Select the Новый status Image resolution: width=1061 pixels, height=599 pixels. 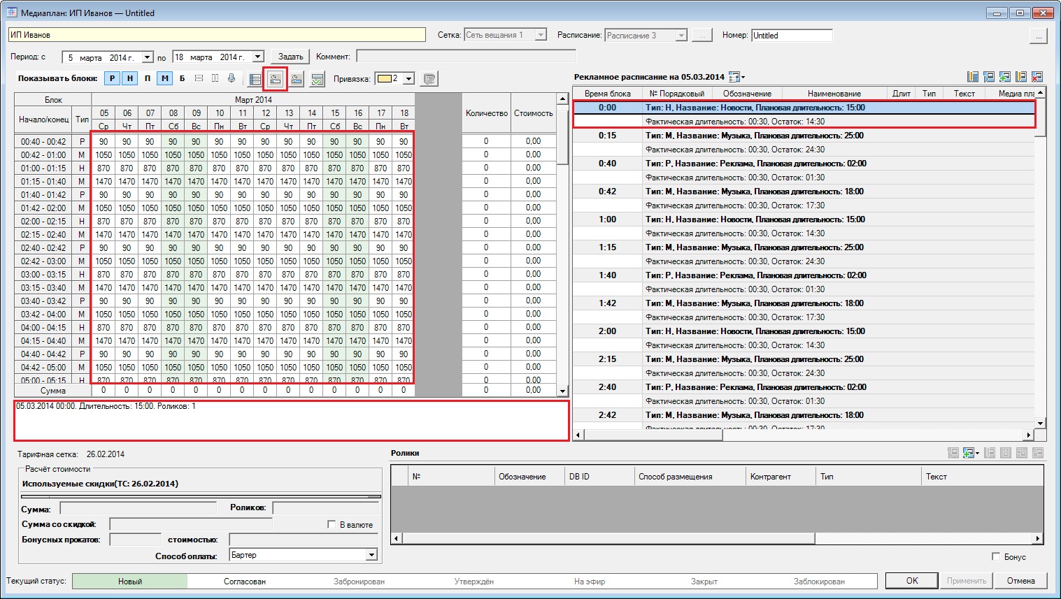pos(130,581)
